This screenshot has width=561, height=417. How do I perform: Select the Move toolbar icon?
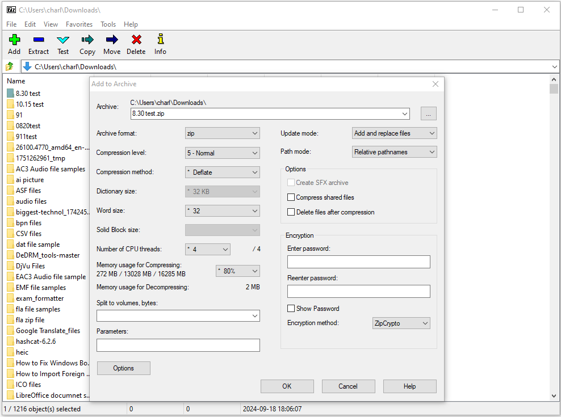click(x=111, y=40)
